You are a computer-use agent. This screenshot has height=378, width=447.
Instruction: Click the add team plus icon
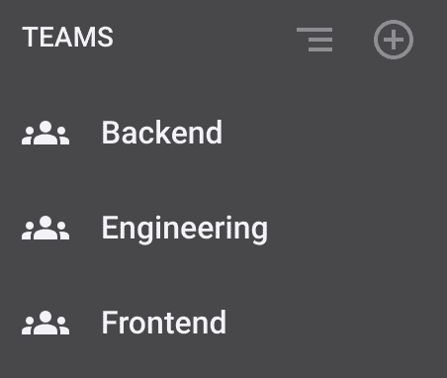(394, 40)
